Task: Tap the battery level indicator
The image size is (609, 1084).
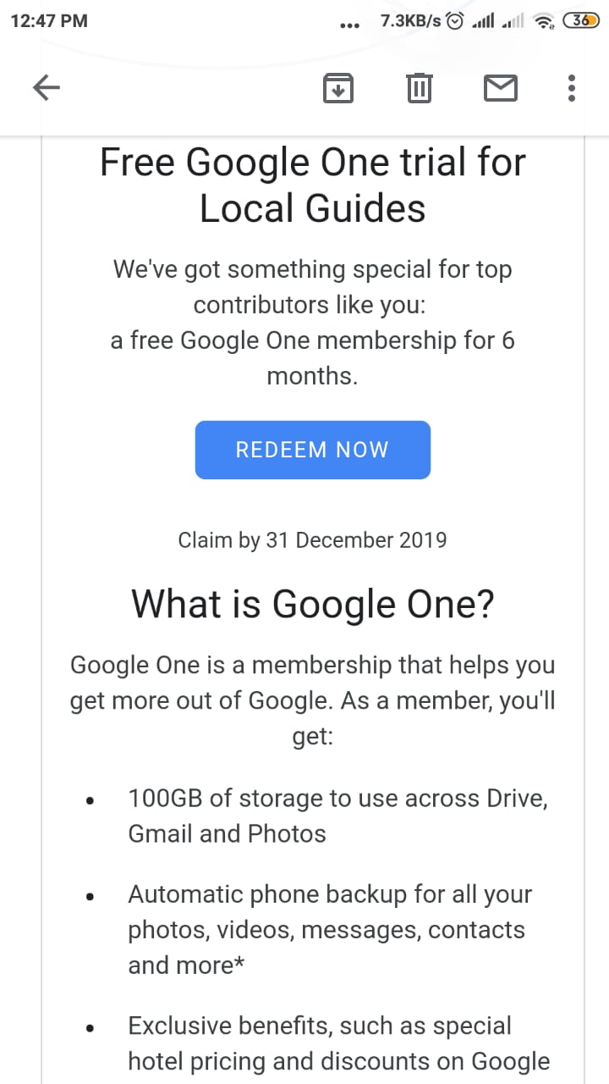Action: click(x=580, y=21)
